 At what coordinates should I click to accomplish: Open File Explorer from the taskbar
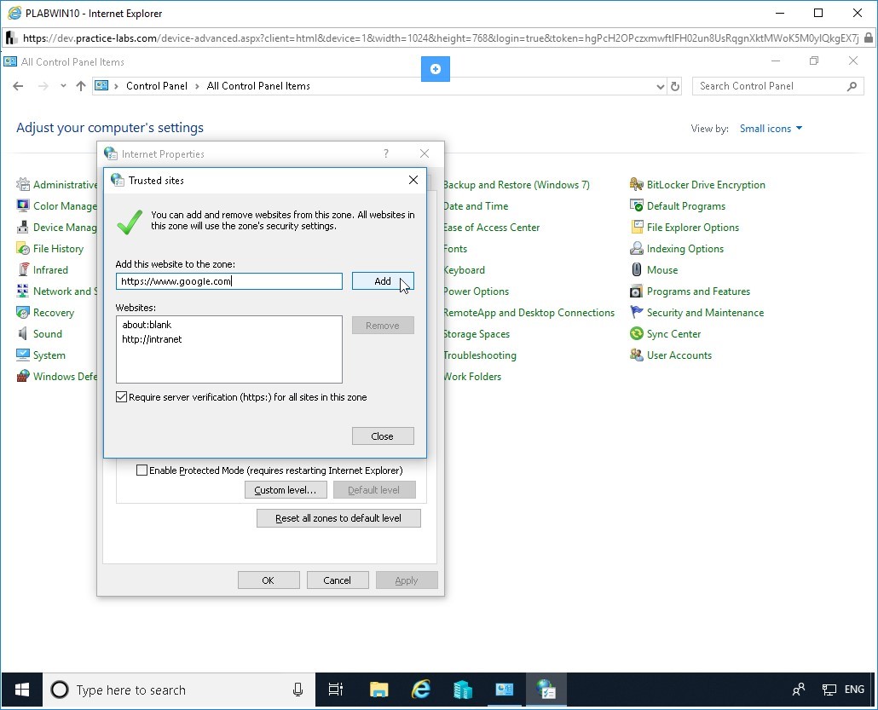point(379,690)
